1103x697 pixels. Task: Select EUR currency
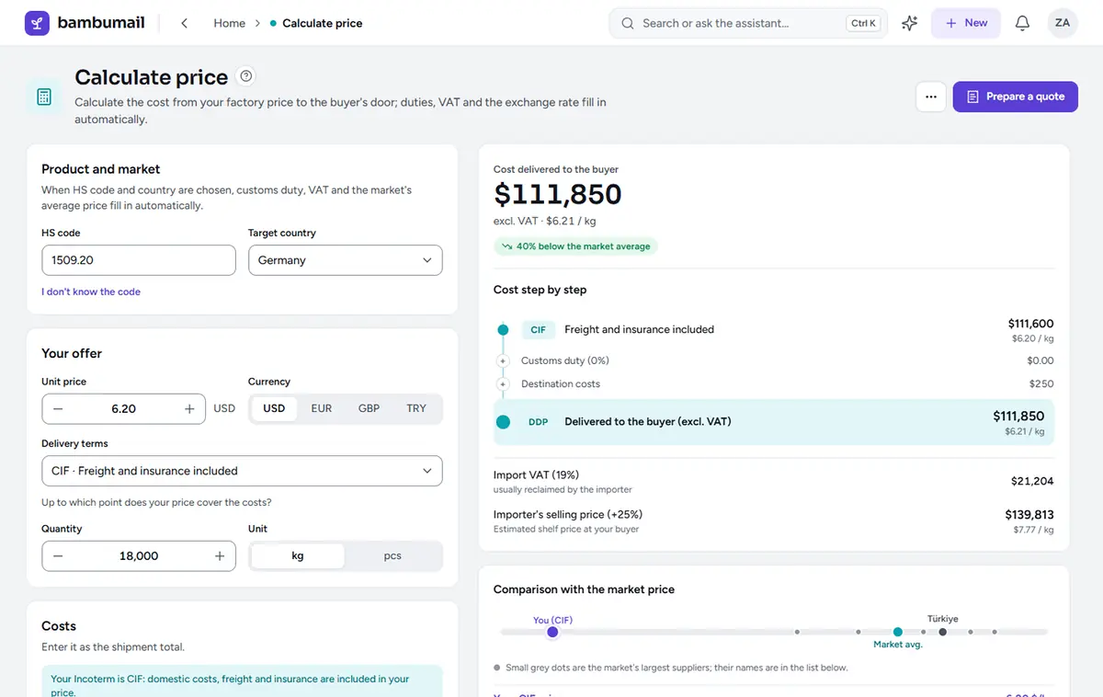click(322, 408)
